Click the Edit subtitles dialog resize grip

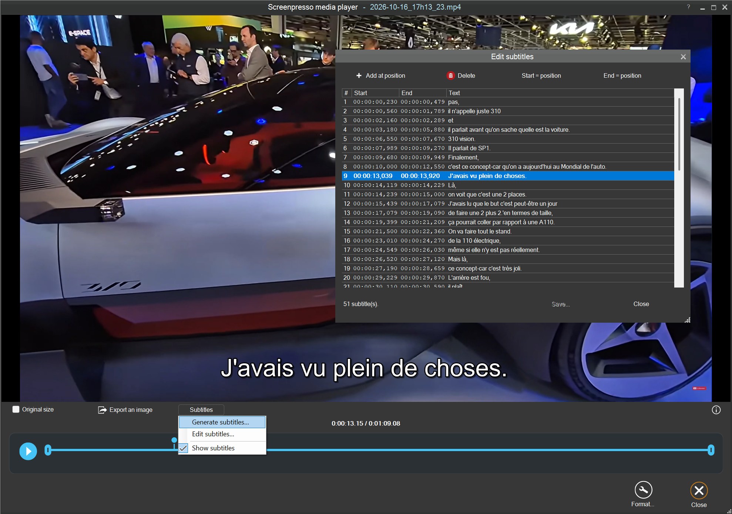tap(688, 320)
